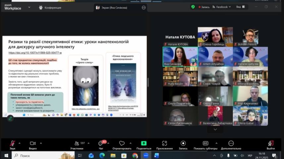This screenshot has width=284, height=159.
Task: Expand video options arrow beside Видео
Action: tap(41, 143)
